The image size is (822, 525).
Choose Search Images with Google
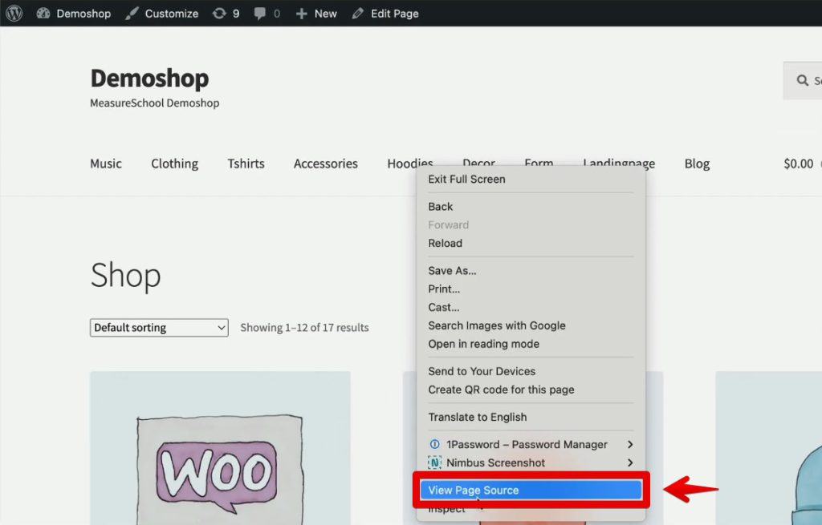pos(531,325)
